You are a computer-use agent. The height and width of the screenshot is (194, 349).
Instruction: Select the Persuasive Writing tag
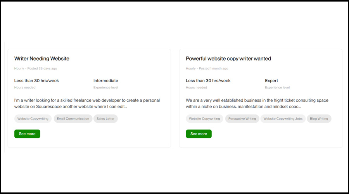point(242,119)
